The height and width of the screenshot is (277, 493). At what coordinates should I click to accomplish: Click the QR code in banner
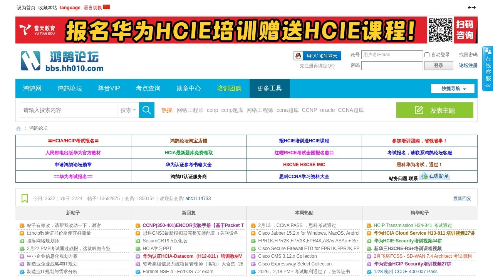coord(441,30)
